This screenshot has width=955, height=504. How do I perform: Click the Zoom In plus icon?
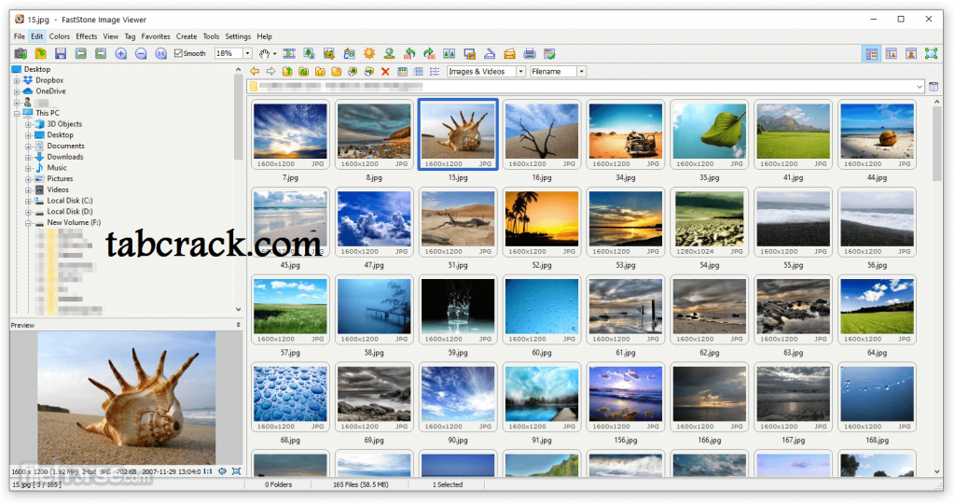coord(120,53)
